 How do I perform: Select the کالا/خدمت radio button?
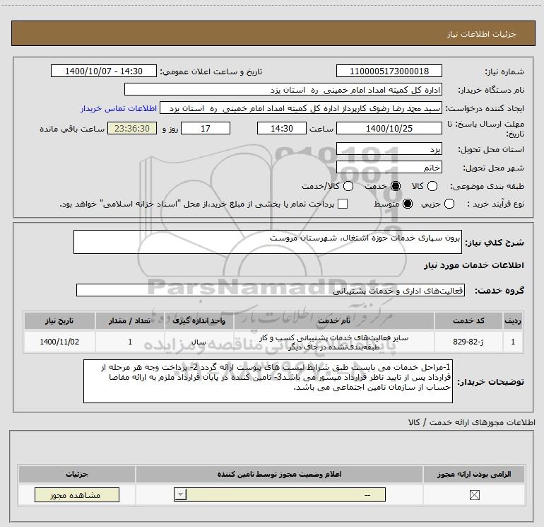348,186
